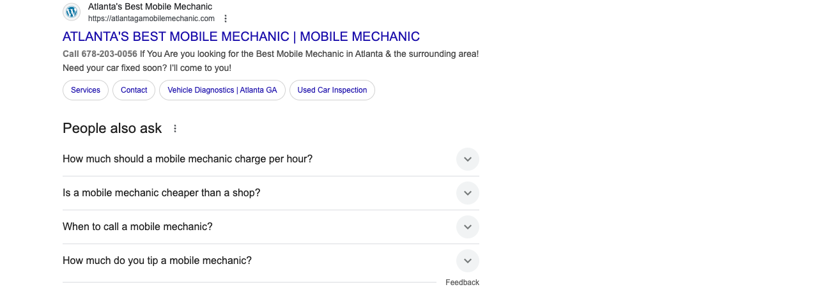
Task: Click the Atlanta's Best Mobile Mechanic site name
Action: click(x=150, y=6)
